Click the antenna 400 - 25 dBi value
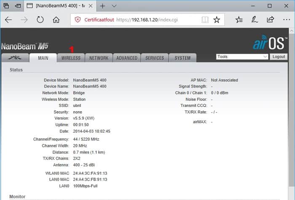Screen dimensions: 295x200 pos(84,165)
